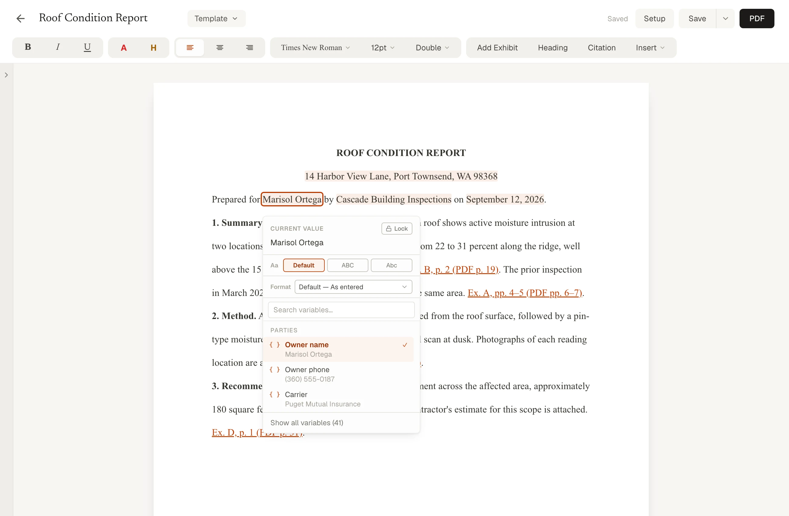Click Show all variables (41)
This screenshot has height=516, width=789.
pyautogui.click(x=307, y=423)
